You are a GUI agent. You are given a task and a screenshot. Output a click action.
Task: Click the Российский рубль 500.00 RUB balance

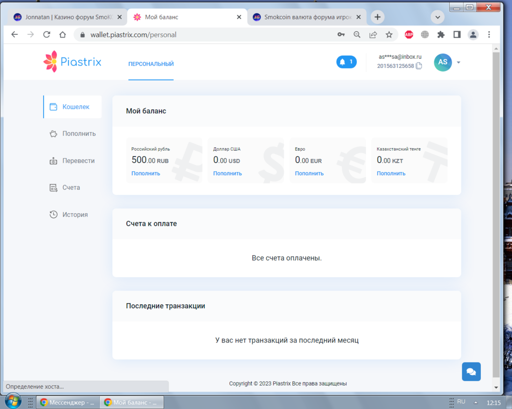click(150, 160)
